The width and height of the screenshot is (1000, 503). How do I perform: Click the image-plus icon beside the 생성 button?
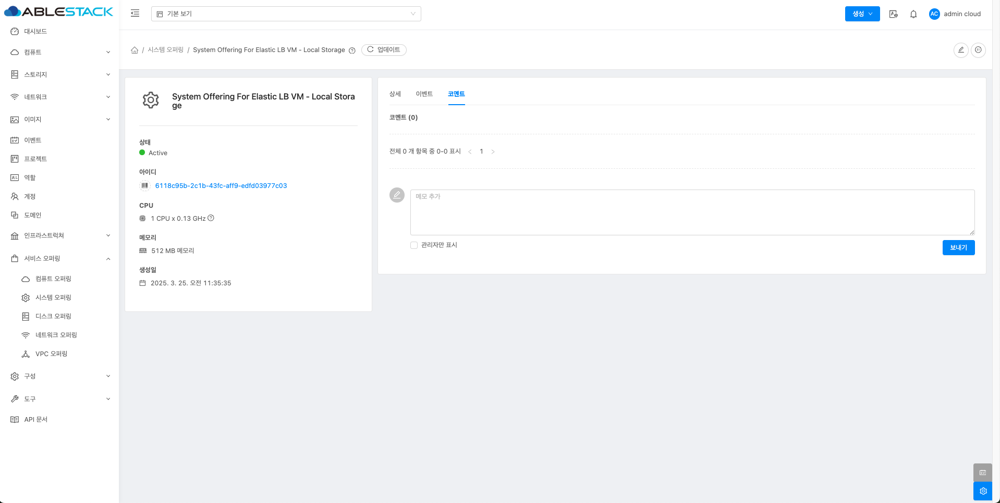tap(893, 14)
